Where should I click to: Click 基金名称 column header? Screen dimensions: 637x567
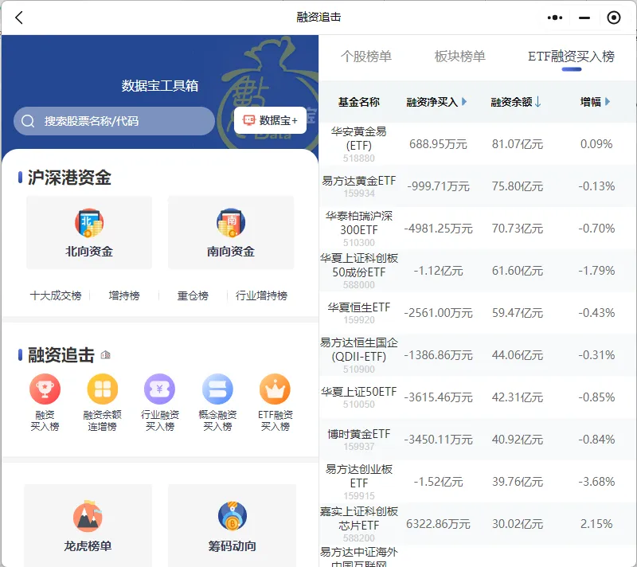[359, 102]
